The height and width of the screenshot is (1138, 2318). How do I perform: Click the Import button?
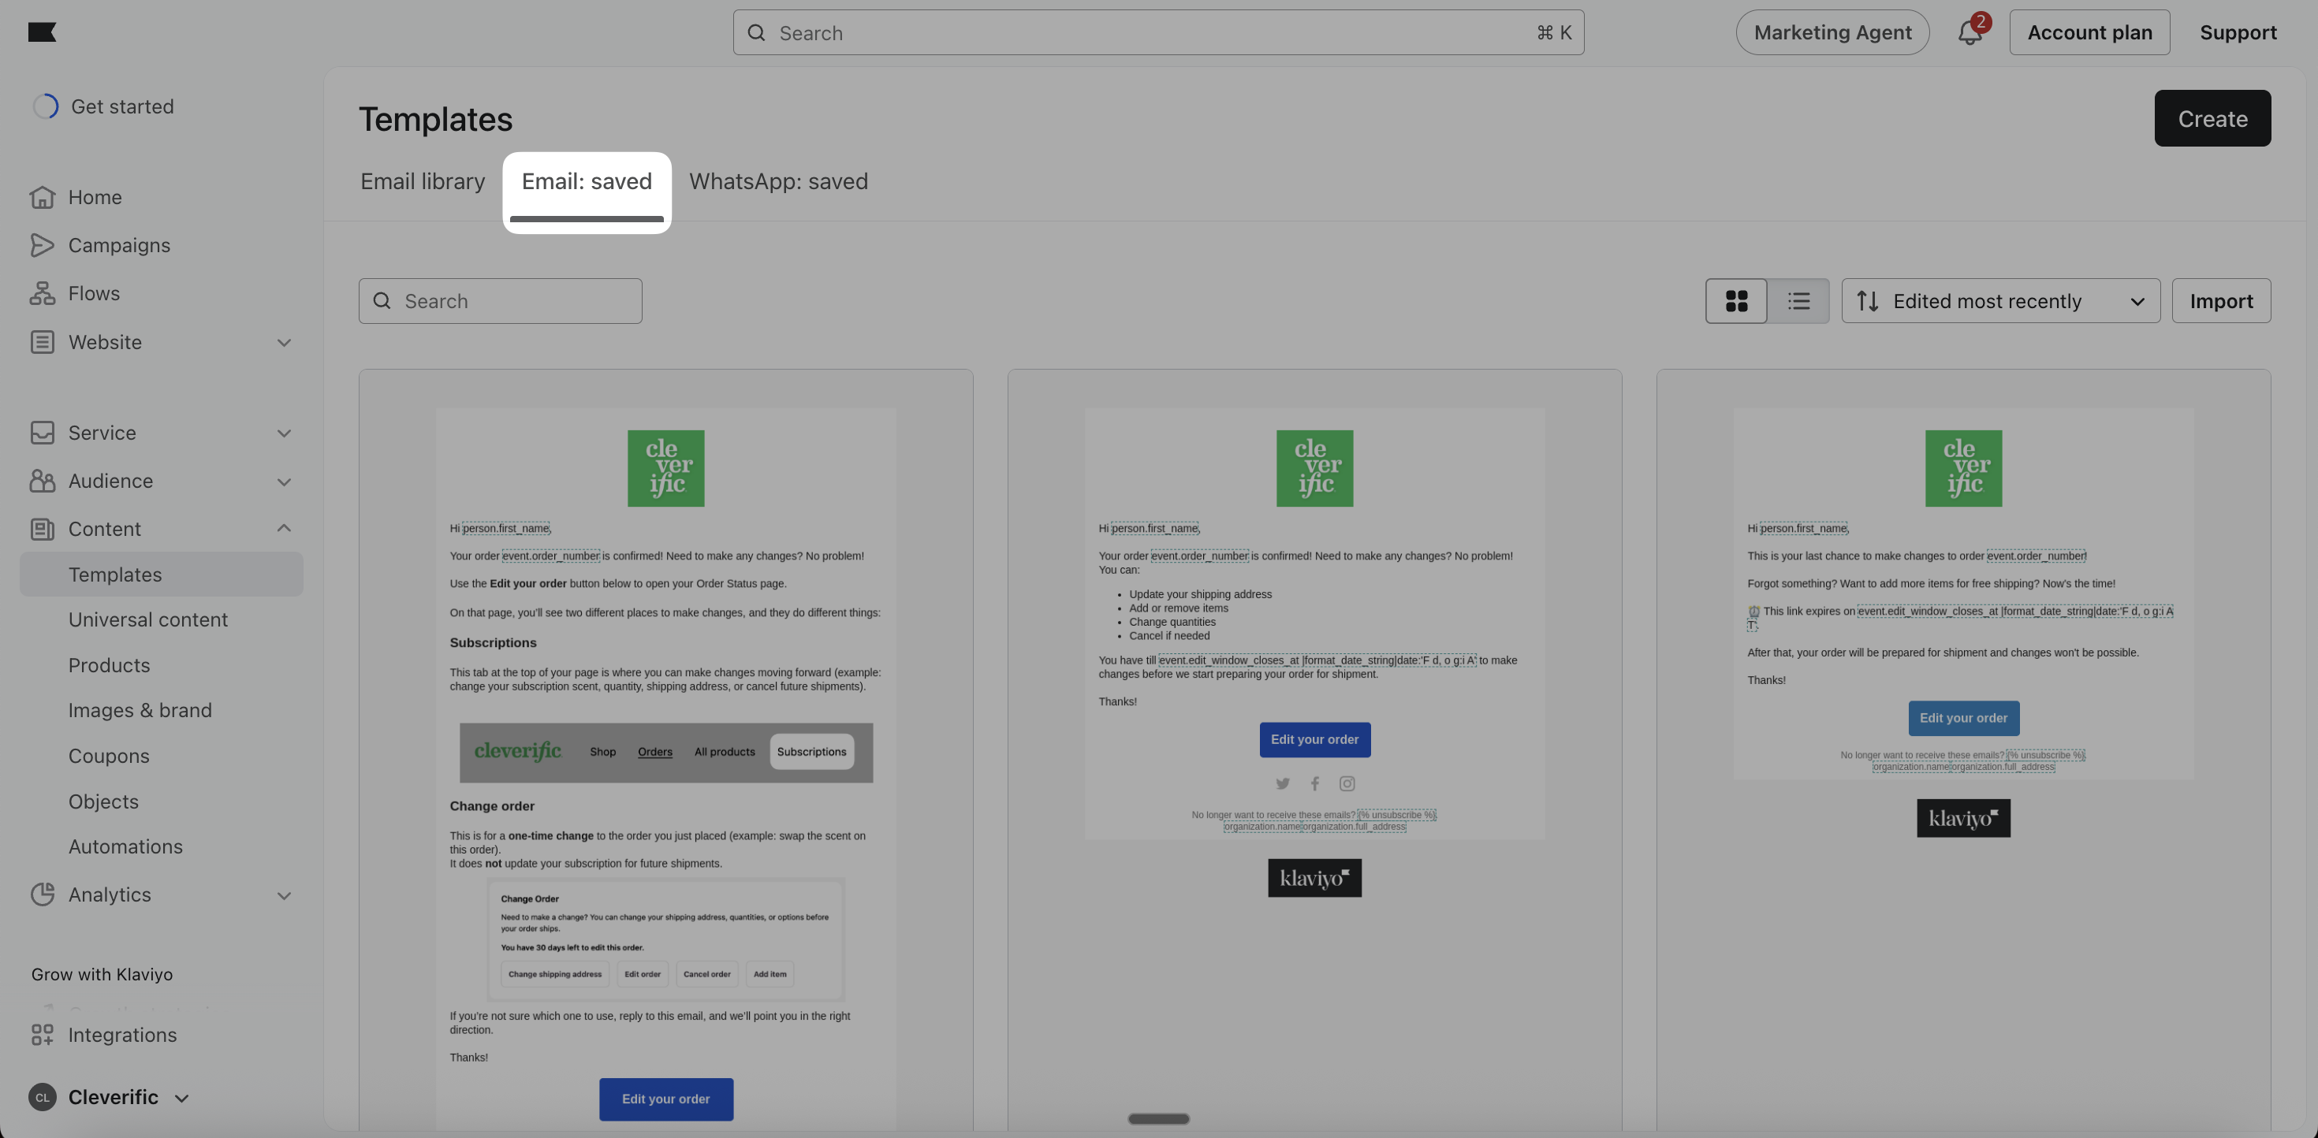[x=2220, y=300]
